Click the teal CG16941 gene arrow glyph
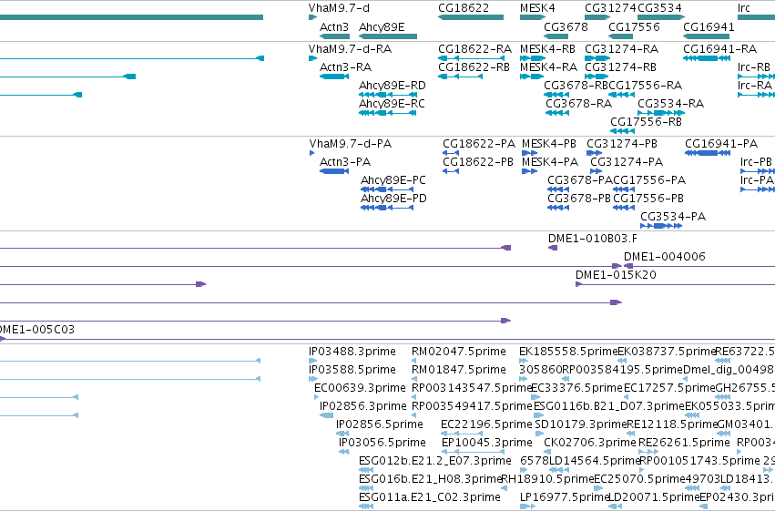This screenshot has width=775, height=511. 707,36
